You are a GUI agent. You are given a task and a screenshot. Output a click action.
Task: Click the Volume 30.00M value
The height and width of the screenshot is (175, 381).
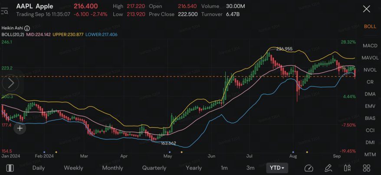(236, 7)
